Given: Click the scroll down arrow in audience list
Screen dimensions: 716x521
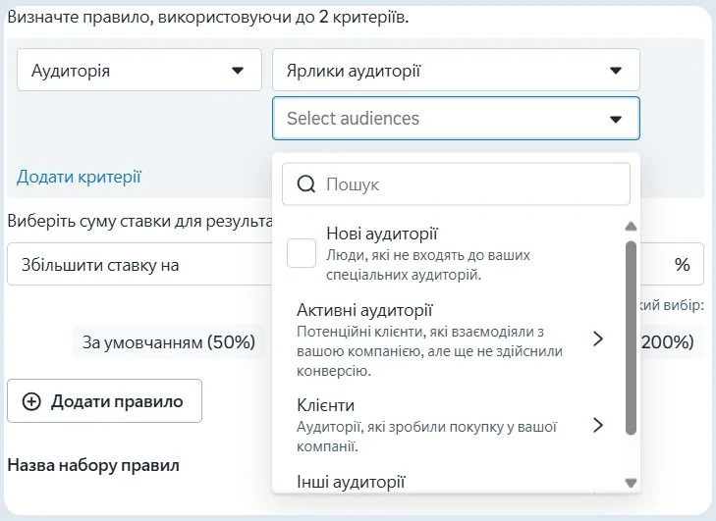Looking at the screenshot, I should [x=631, y=483].
